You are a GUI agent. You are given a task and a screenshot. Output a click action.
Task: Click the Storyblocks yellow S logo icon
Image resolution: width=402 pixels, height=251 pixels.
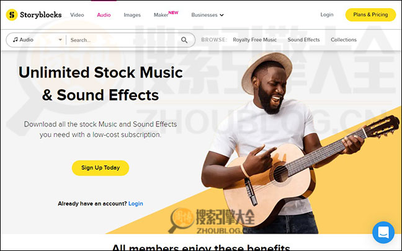click(12, 15)
